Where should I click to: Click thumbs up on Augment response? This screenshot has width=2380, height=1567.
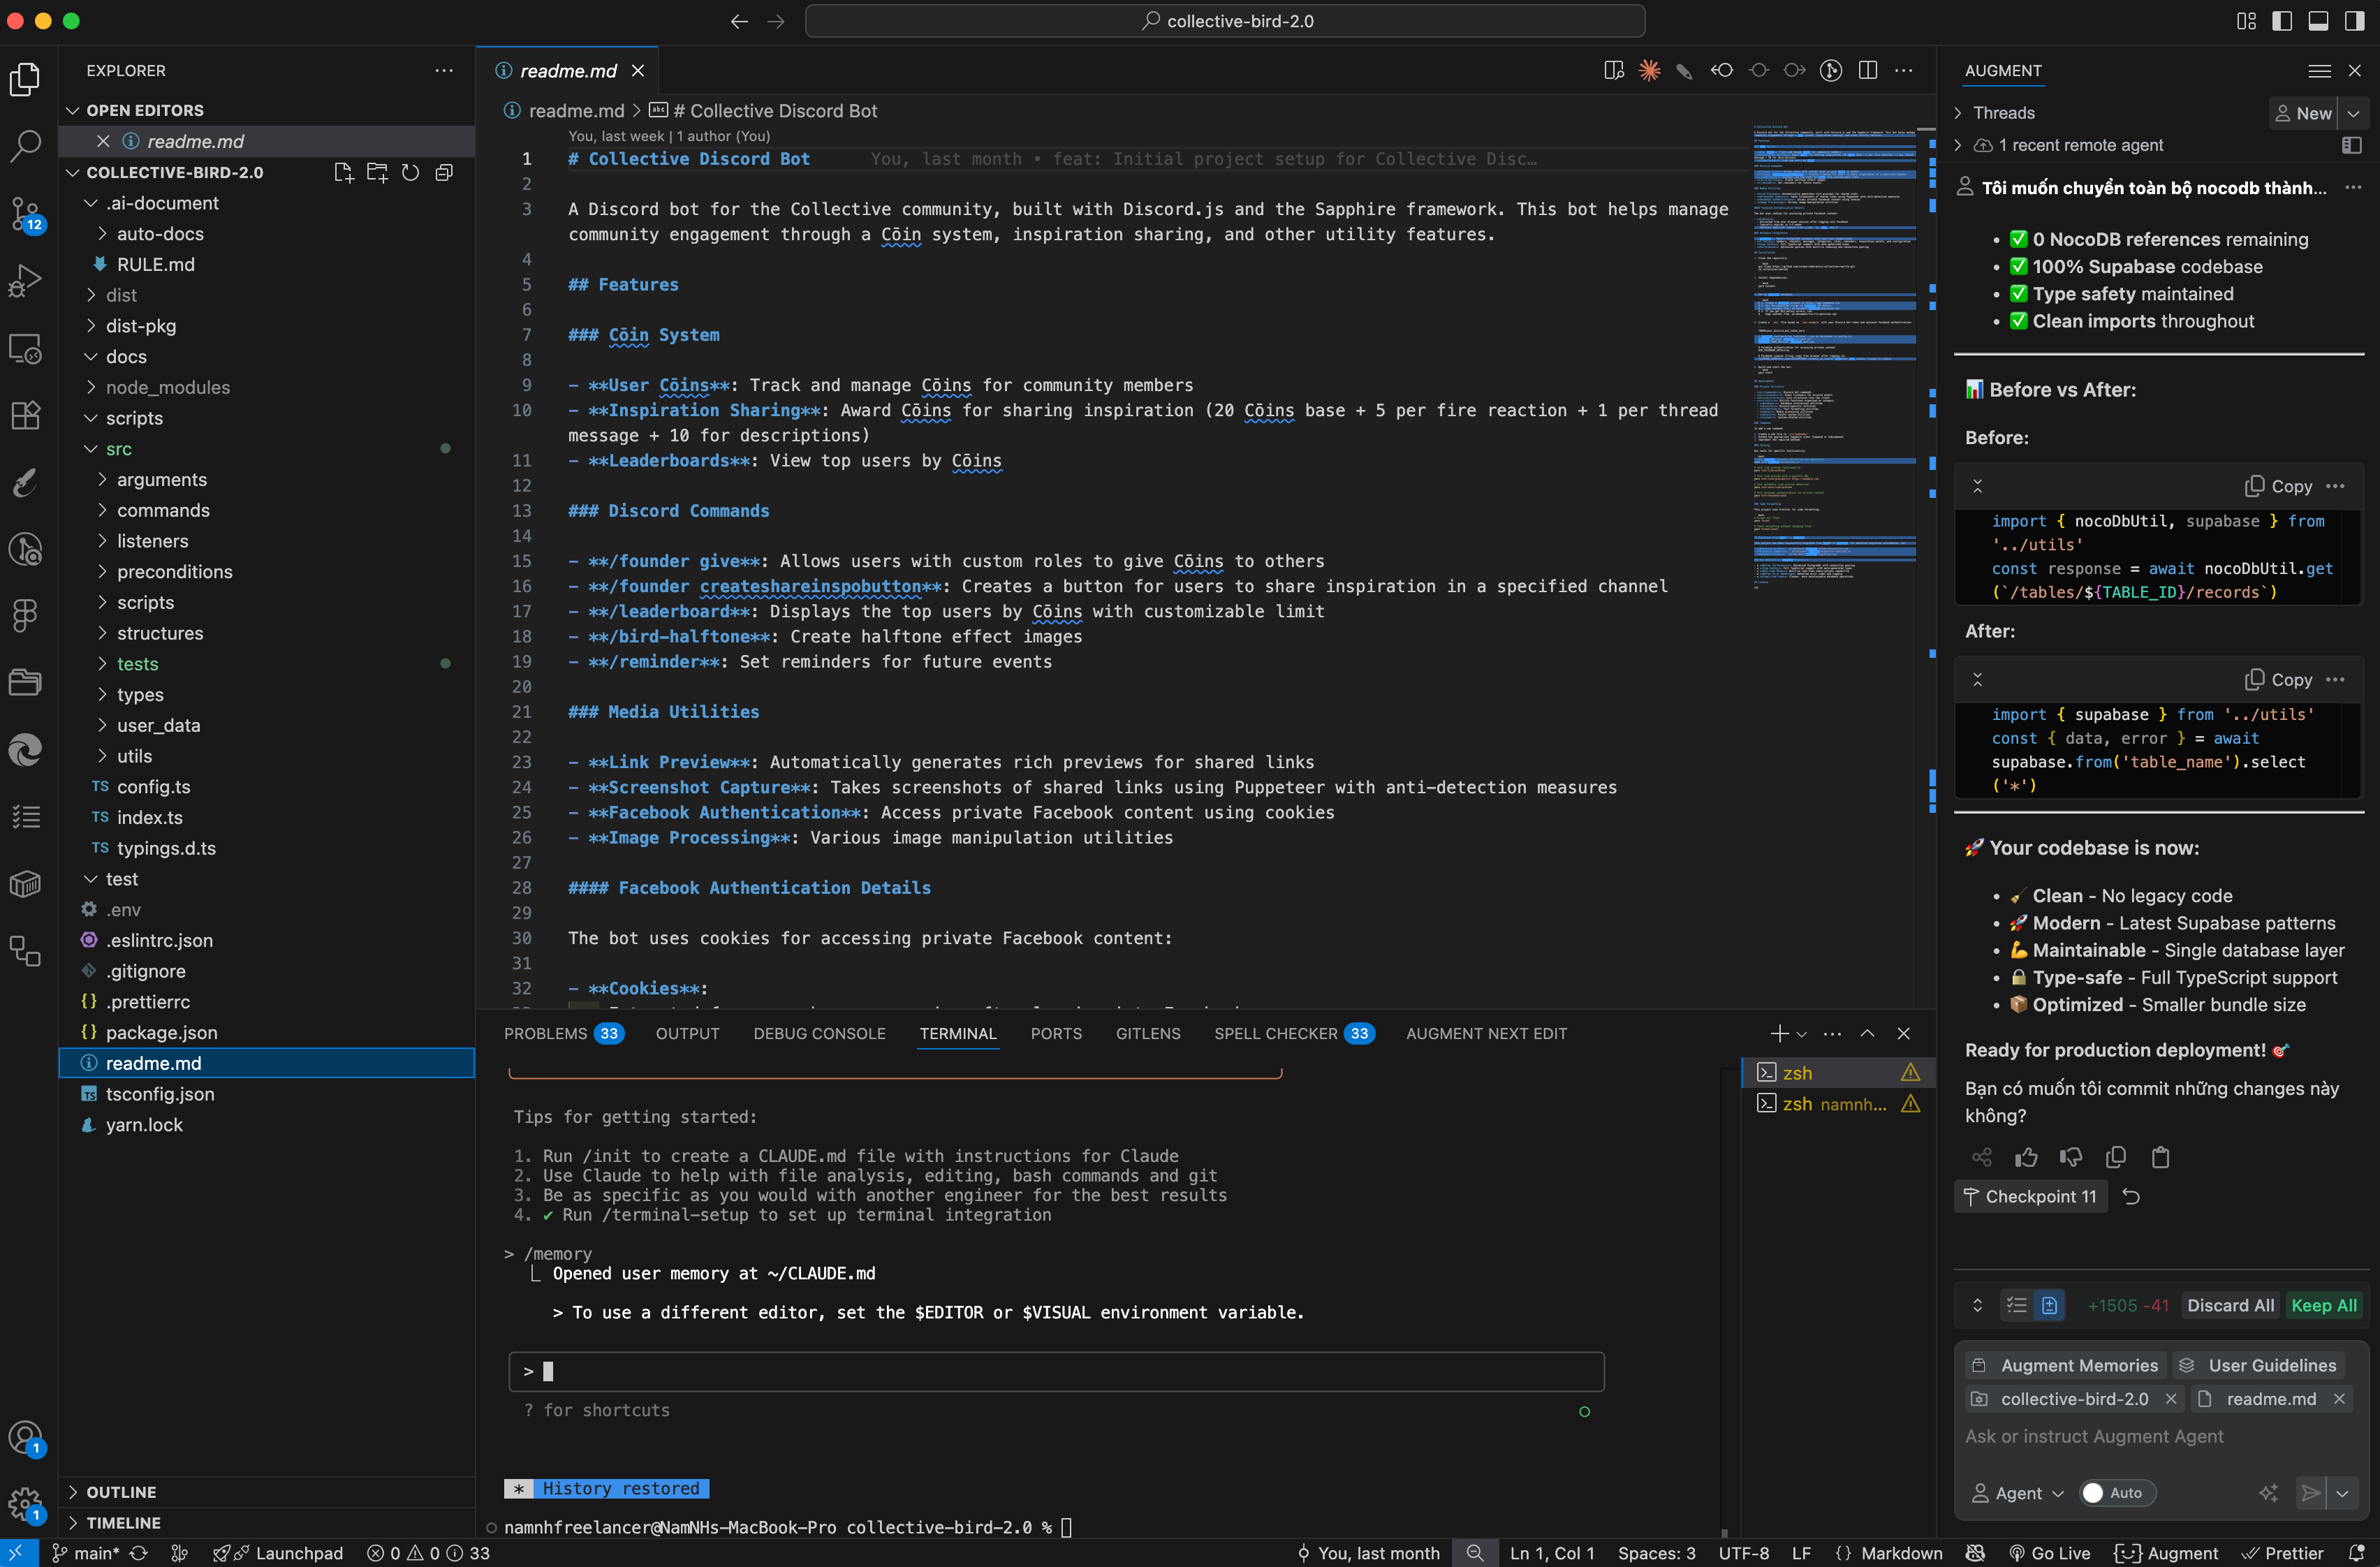(x=2026, y=1157)
